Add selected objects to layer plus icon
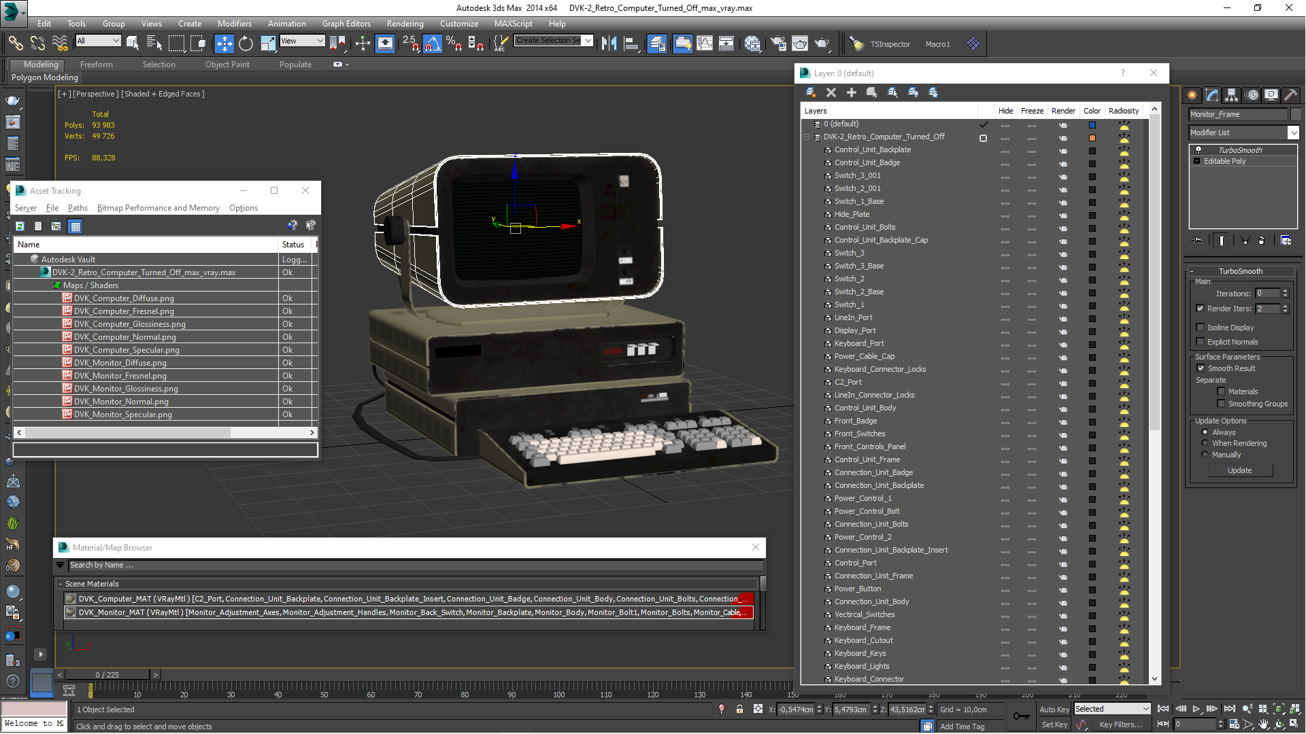This screenshot has height=734, width=1306. (x=851, y=92)
